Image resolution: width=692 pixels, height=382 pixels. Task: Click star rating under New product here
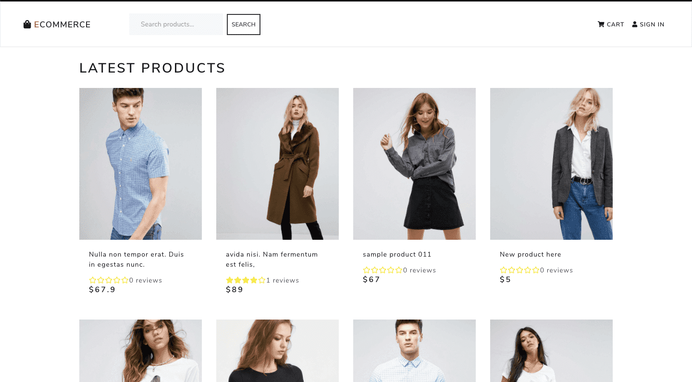click(519, 270)
